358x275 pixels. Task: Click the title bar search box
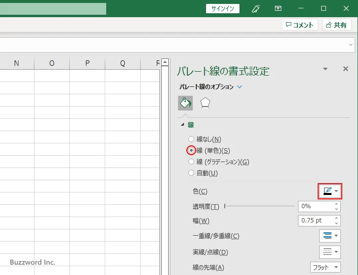point(53,9)
